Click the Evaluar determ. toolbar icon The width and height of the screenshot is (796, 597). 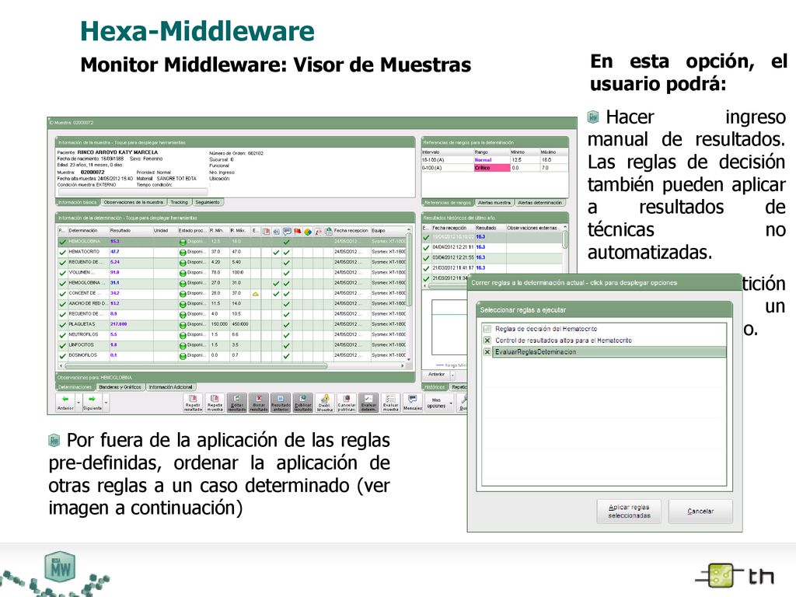[x=368, y=403]
